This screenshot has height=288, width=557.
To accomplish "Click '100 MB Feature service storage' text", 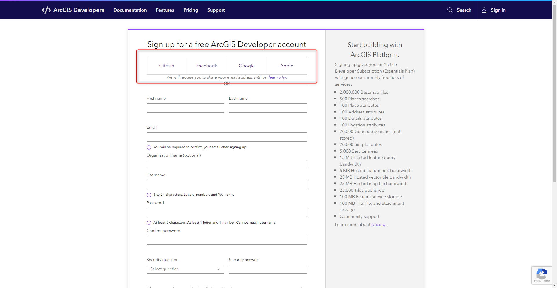I will (371, 197).
